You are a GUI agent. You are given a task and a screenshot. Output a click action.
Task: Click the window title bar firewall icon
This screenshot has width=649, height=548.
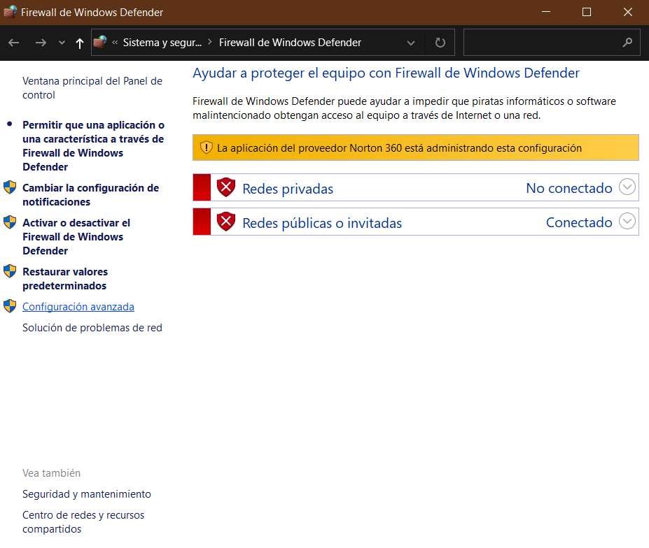pyautogui.click(x=10, y=12)
